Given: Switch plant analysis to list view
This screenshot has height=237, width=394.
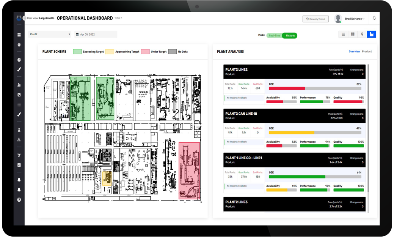Looking at the screenshot, I should pyautogui.click(x=343, y=34).
